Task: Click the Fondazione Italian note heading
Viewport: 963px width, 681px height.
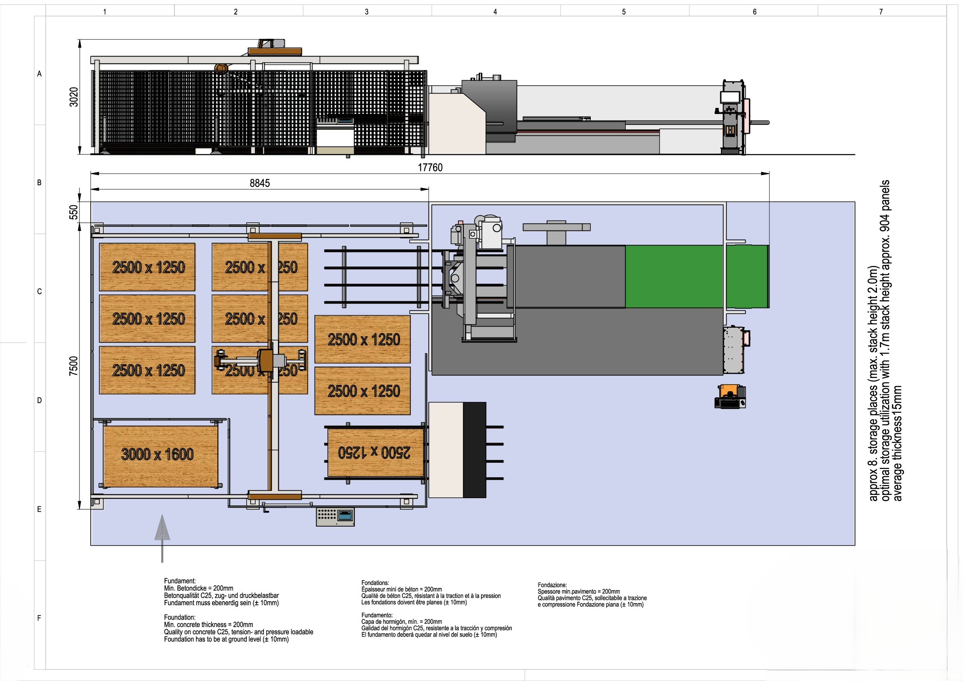Action: [552, 585]
